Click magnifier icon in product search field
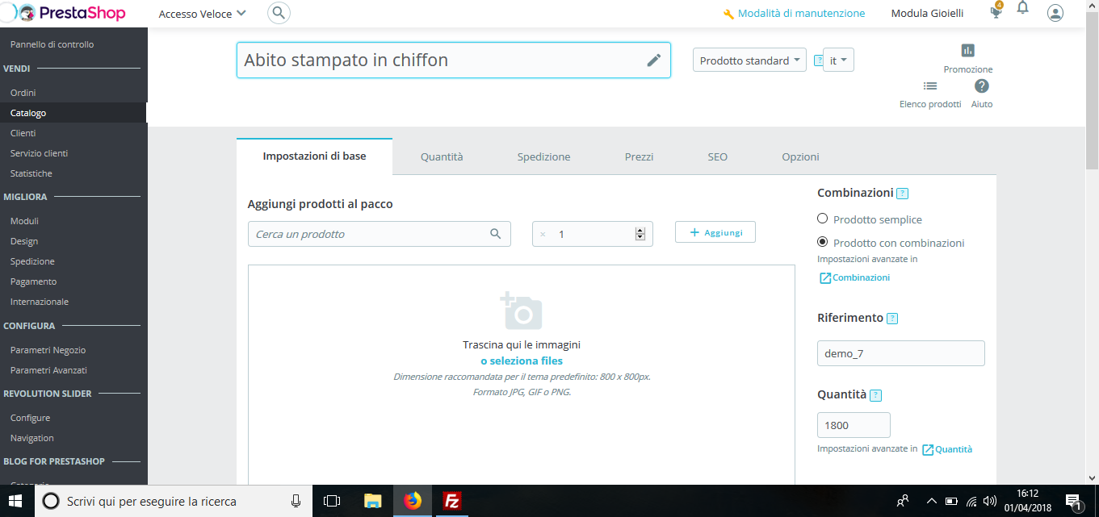This screenshot has height=517, width=1099. click(496, 234)
